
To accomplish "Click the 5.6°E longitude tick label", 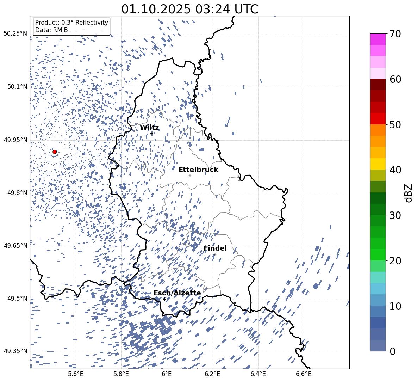I will pyautogui.click(x=76, y=374).
